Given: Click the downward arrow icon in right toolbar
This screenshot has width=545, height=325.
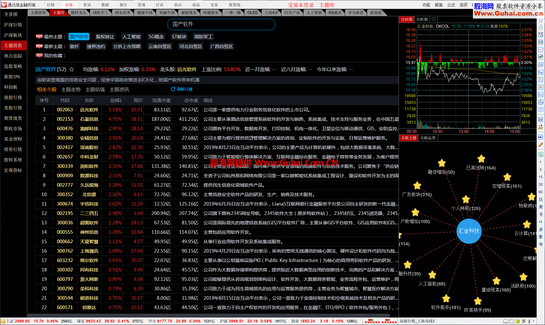Looking at the screenshot, I should [540, 27].
